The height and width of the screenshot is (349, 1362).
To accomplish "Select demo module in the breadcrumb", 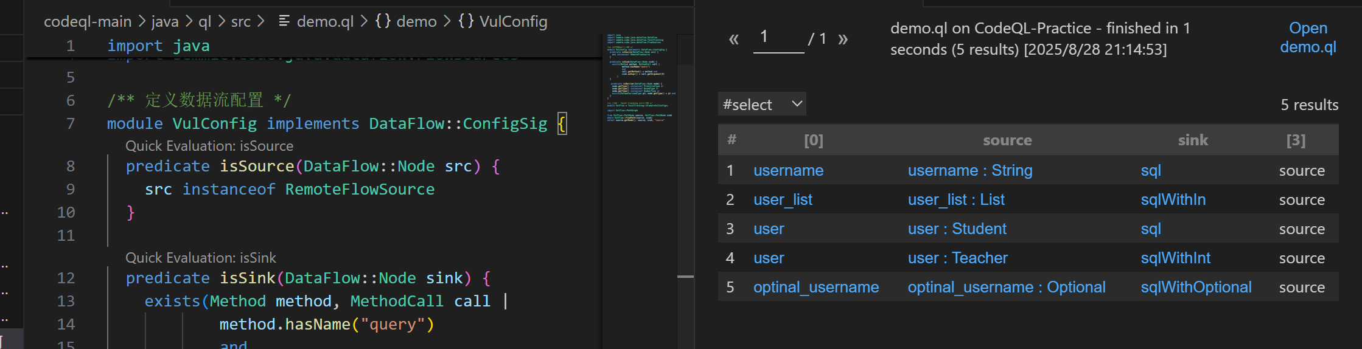I will pos(416,21).
